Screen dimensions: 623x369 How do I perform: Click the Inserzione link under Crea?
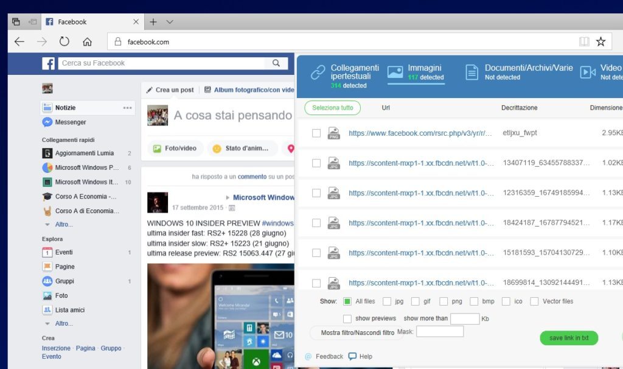[56, 348]
